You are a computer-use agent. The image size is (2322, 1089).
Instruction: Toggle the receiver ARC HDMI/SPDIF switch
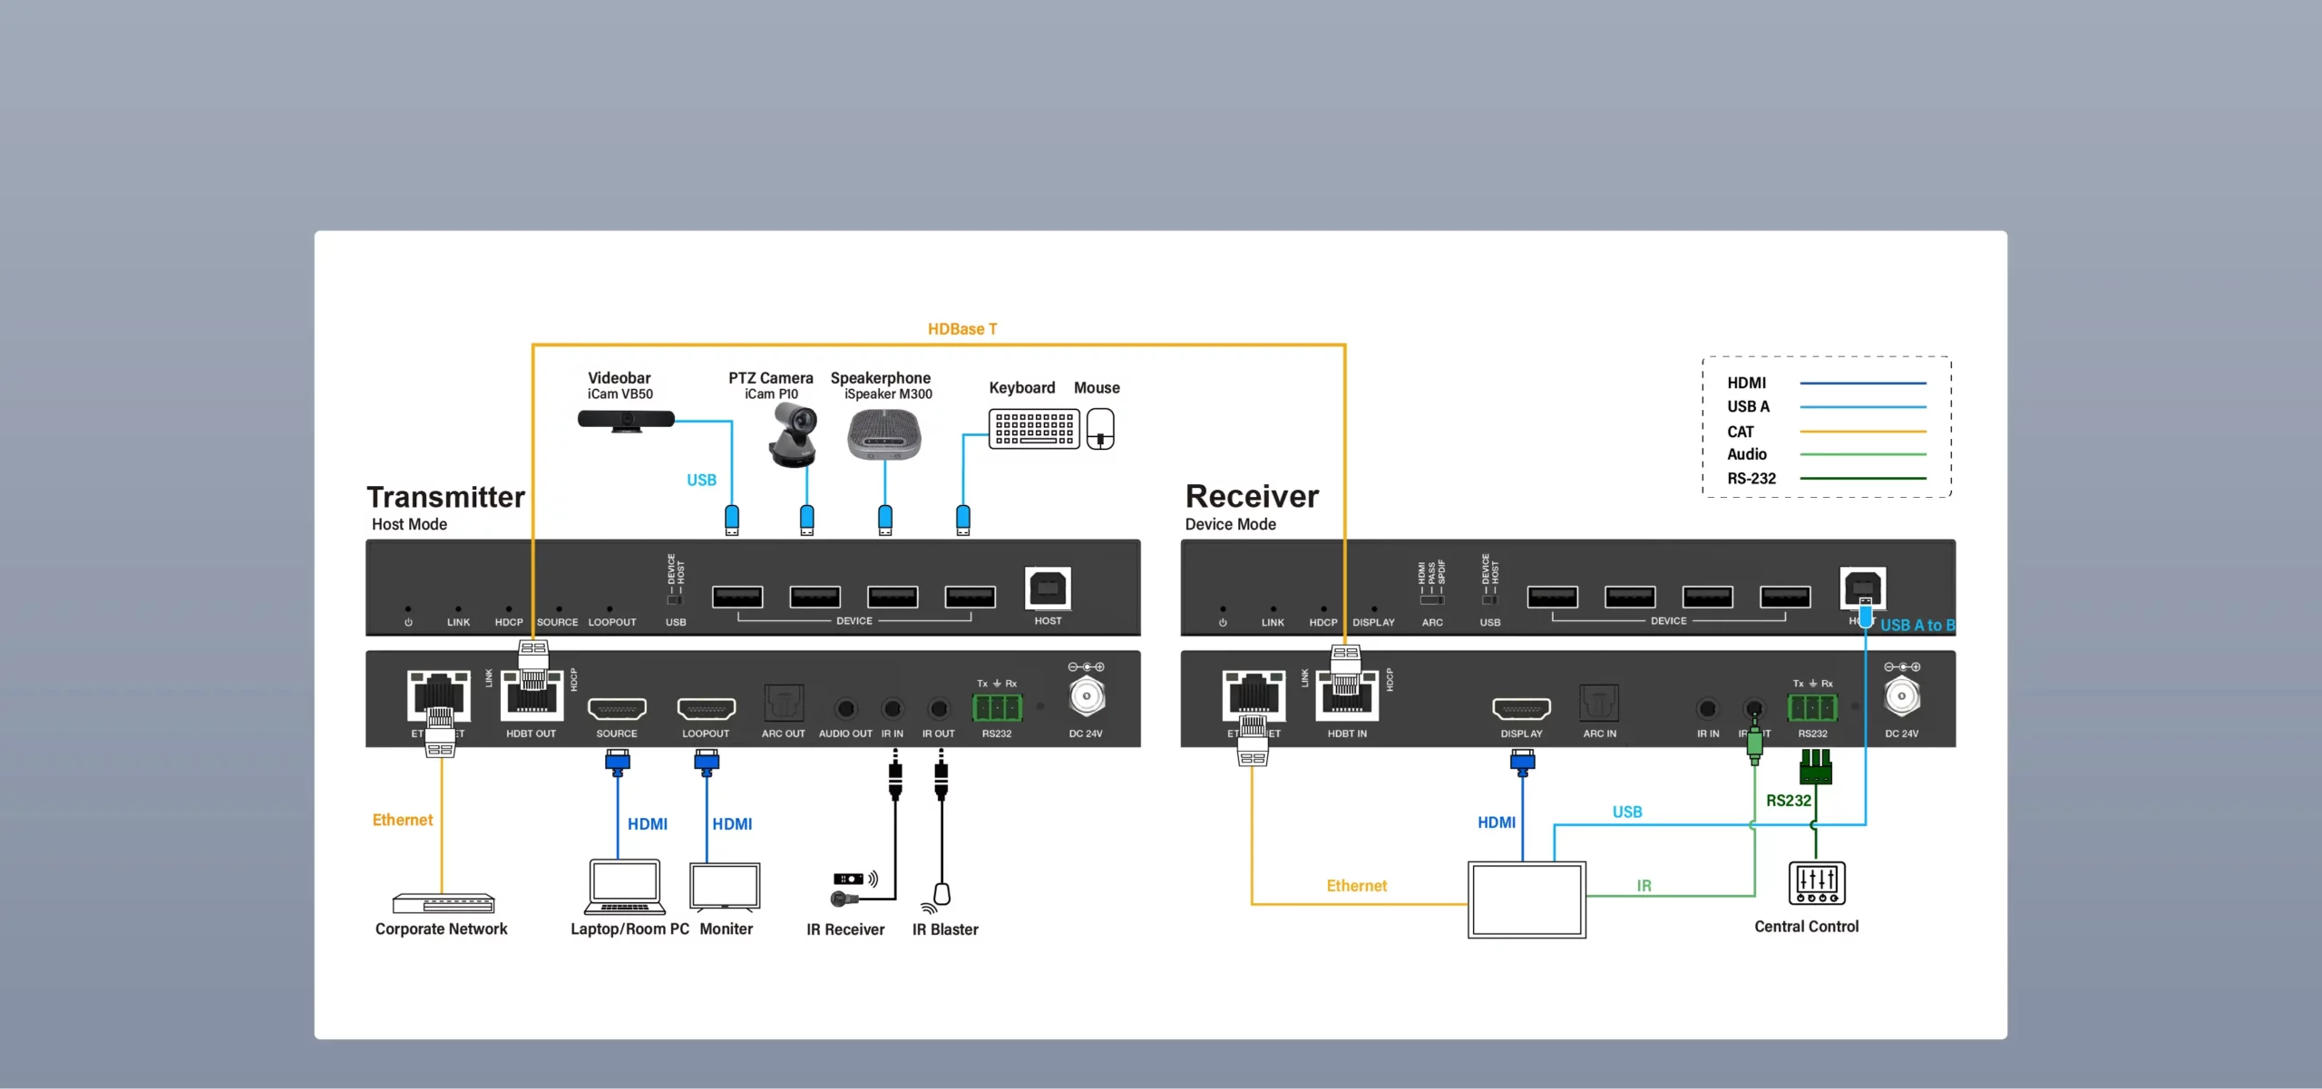click(1431, 599)
